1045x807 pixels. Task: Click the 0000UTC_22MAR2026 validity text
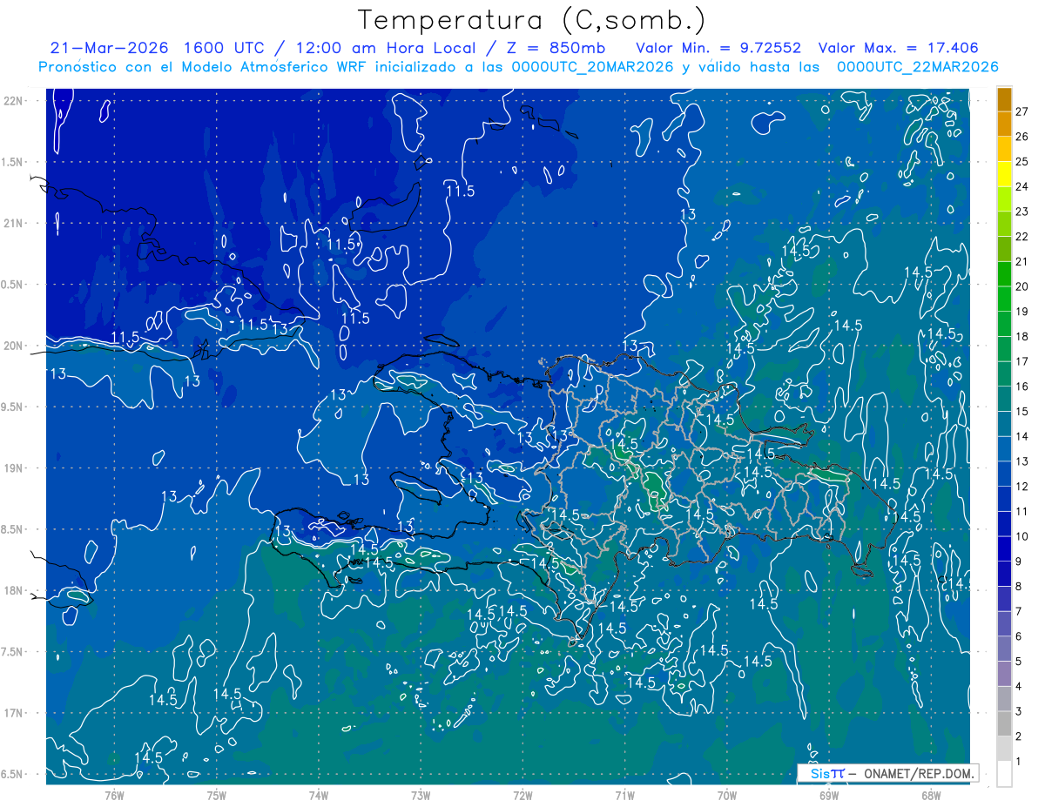click(917, 67)
